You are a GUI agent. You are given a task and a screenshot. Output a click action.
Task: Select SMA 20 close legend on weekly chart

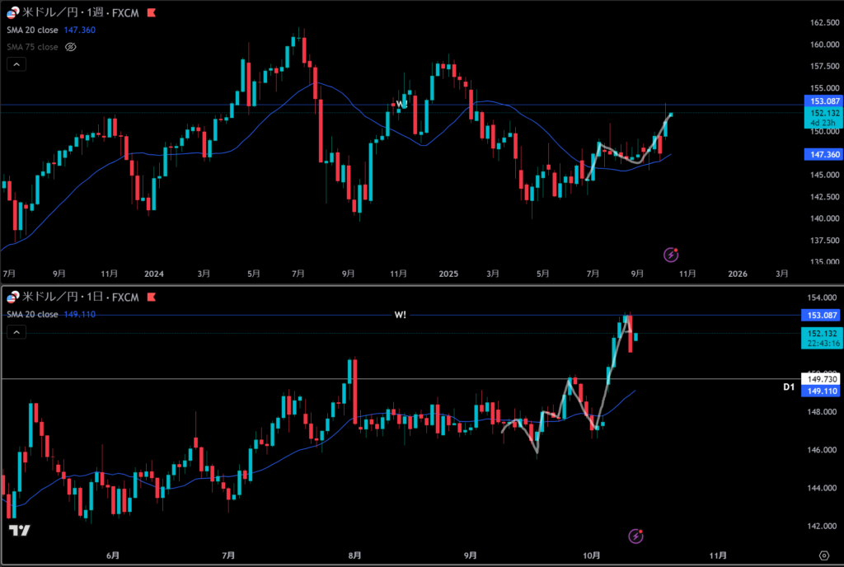pyautogui.click(x=32, y=31)
